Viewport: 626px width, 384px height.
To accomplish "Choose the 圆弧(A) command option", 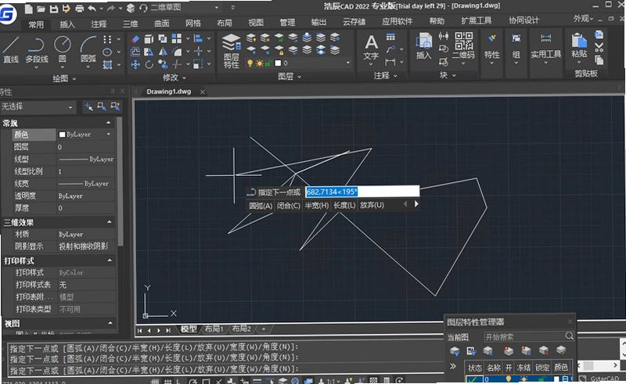I will [261, 206].
